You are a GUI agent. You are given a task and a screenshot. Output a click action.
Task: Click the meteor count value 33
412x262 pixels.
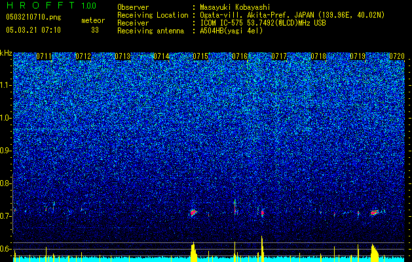(95, 30)
